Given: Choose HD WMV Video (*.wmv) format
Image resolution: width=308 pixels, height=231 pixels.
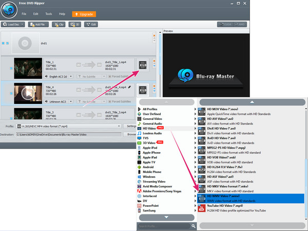Looking at the screenshot, I should tap(251, 198).
